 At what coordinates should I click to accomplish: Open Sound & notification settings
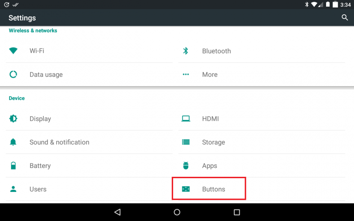click(x=59, y=142)
